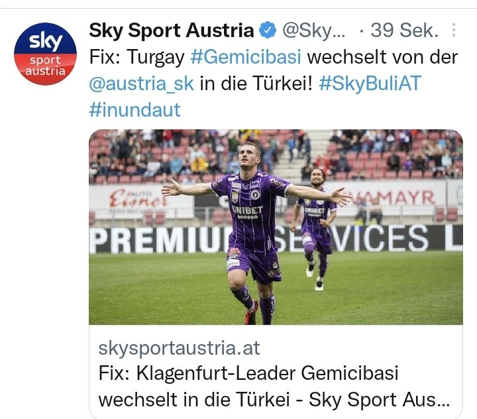
Task: Click the "in die Türkei!" tweet text
Action: click(x=256, y=84)
